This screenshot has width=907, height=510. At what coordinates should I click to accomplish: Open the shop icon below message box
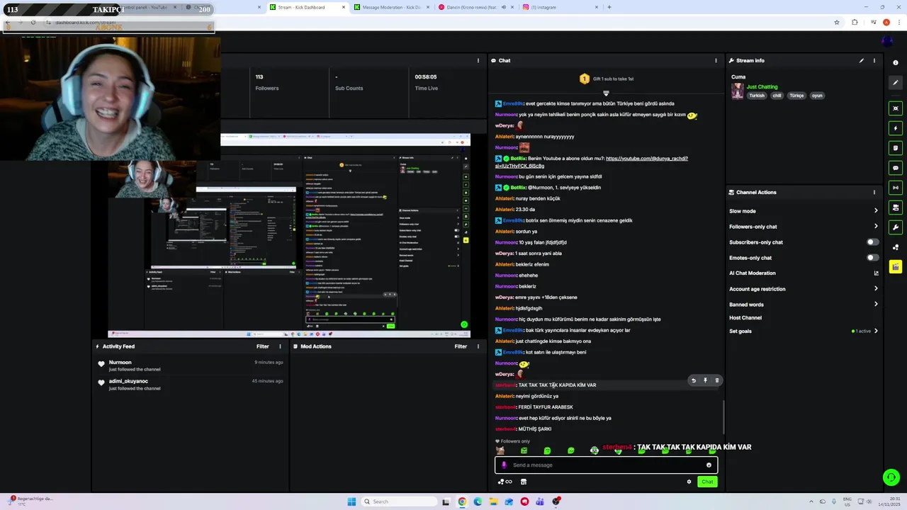(x=524, y=482)
